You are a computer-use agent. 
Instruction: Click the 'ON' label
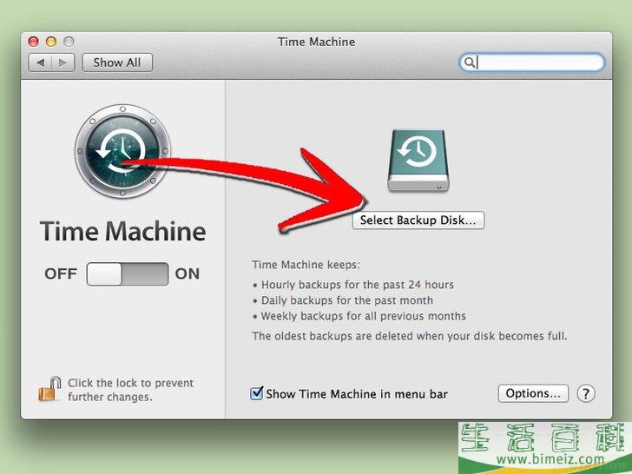click(188, 274)
